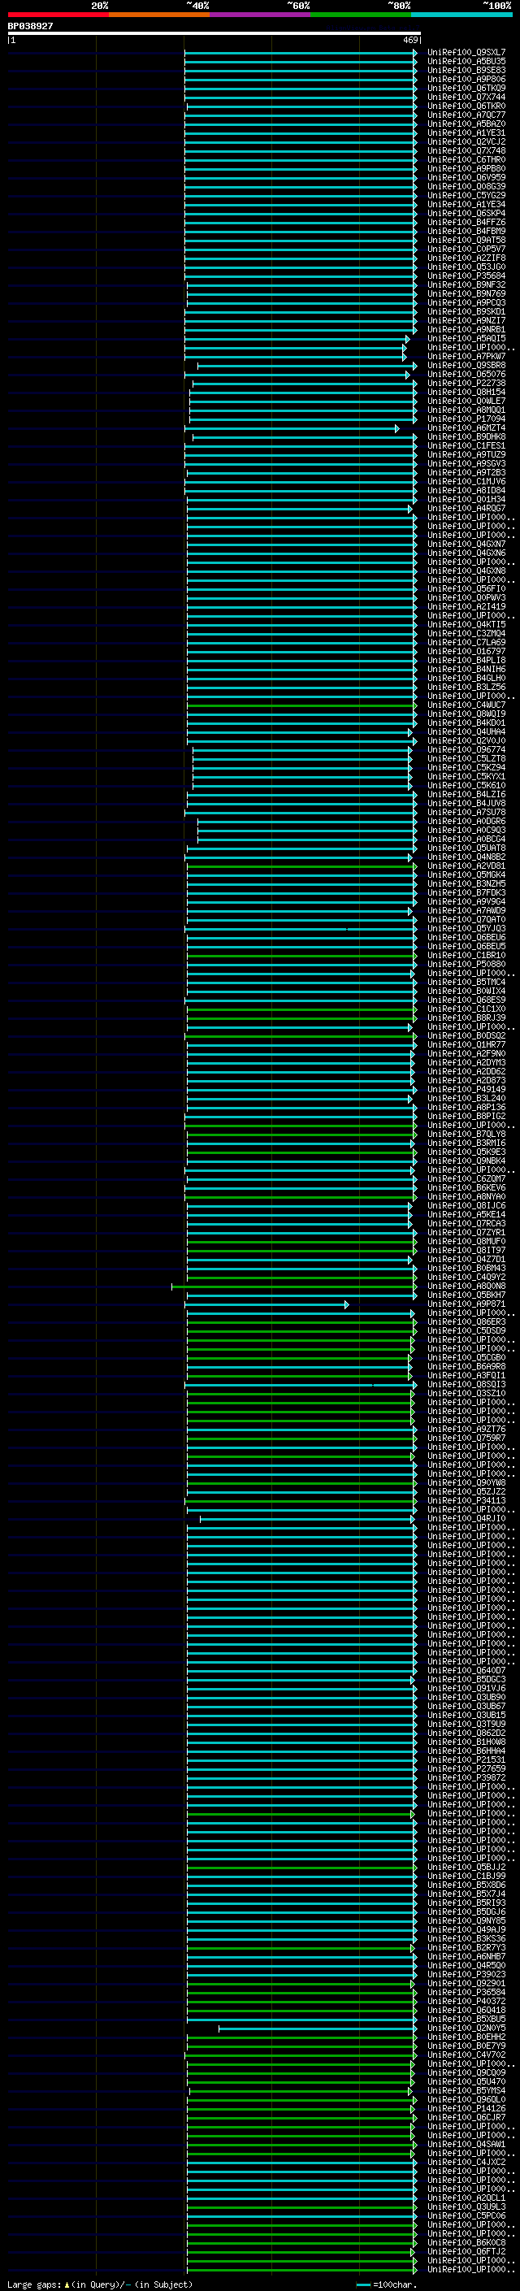Screen dimensions: 520x2291
Task: Choose hit UniRef100_A7PKW7
Action: pyautogui.click(x=466, y=357)
